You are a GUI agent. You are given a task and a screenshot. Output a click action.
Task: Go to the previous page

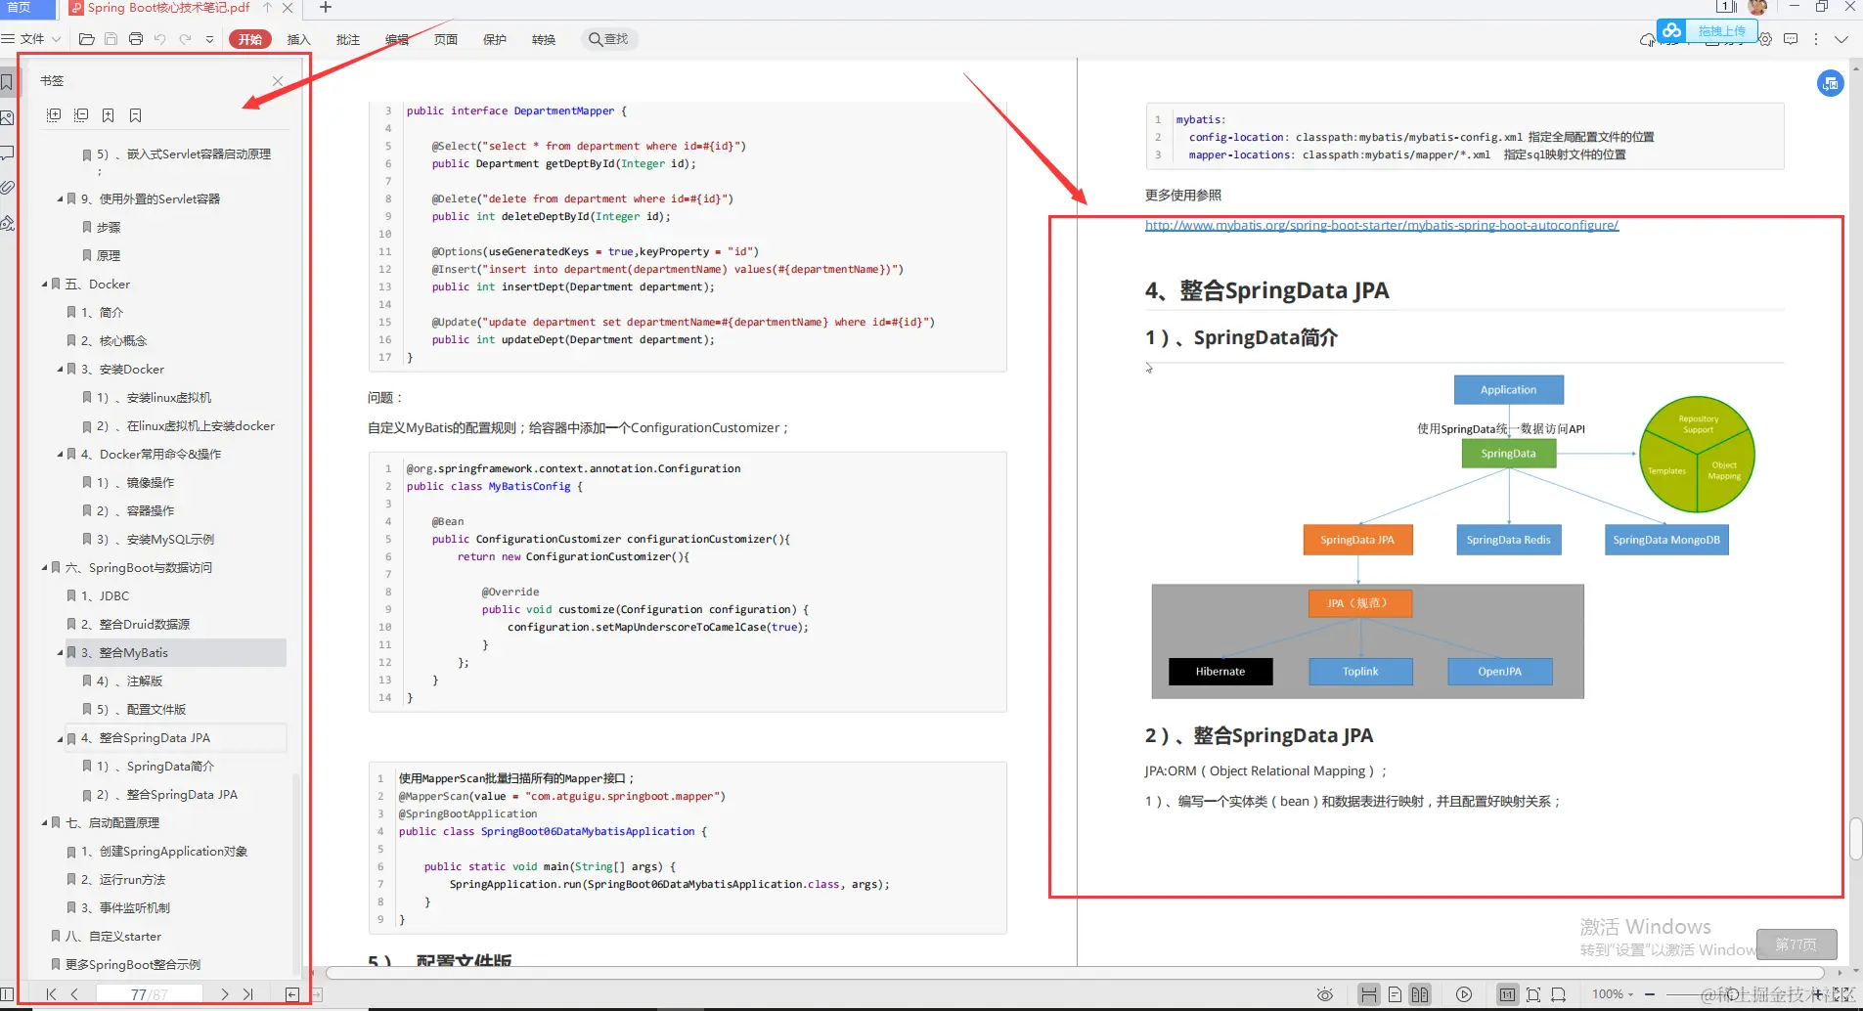tap(74, 994)
